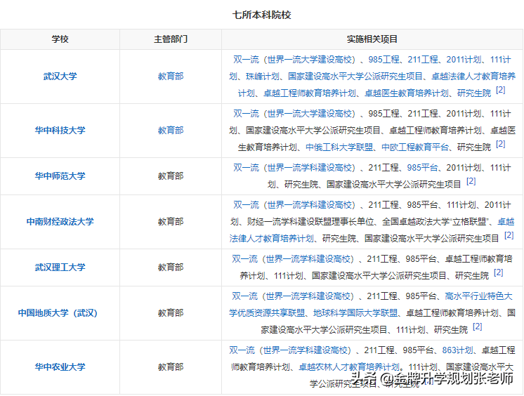This screenshot has width=524, height=396.
Task: Select 教育部 cell in 中国地质大学（武汉）row
Action: tap(171, 313)
